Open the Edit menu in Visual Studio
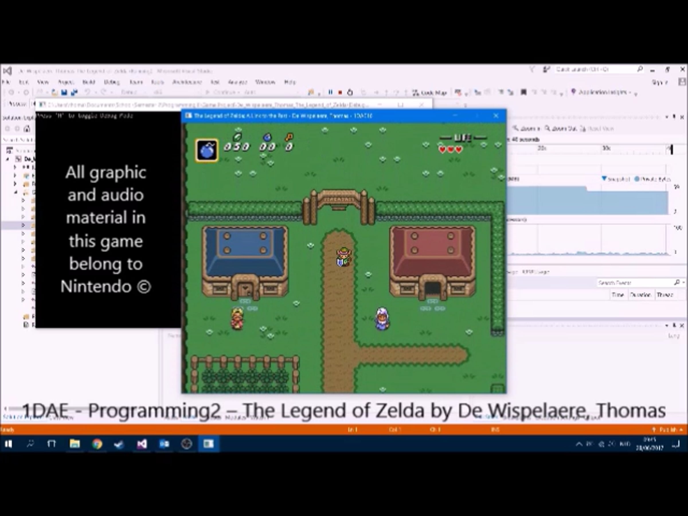The image size is (688, 516). (24, 82)
